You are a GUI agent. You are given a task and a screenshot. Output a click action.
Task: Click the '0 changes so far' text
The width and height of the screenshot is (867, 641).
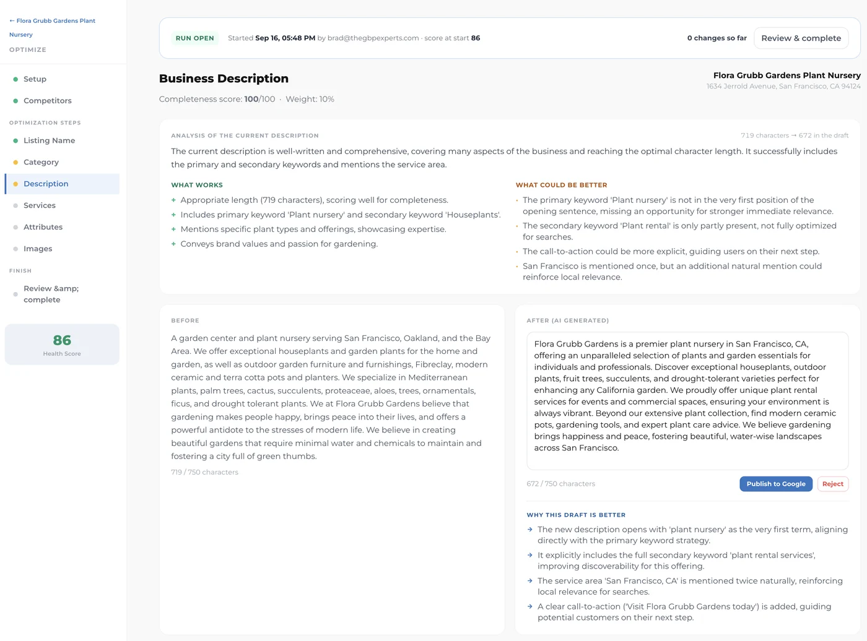point(717,38)
